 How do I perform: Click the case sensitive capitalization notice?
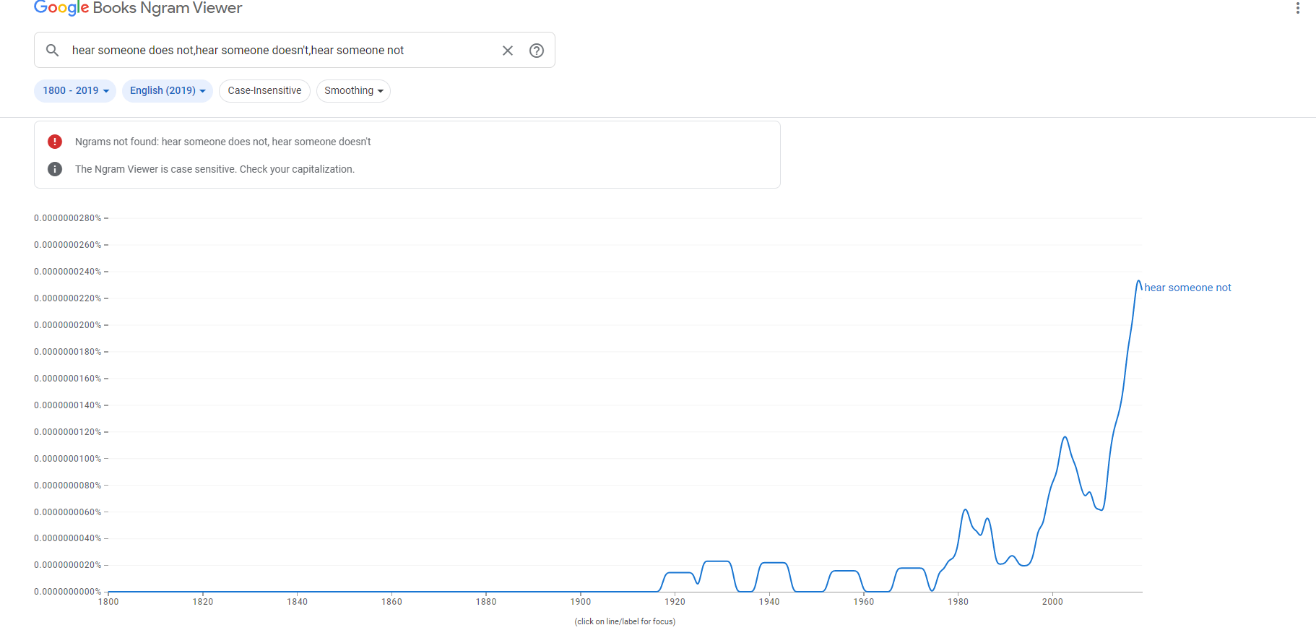coord(215,169)
